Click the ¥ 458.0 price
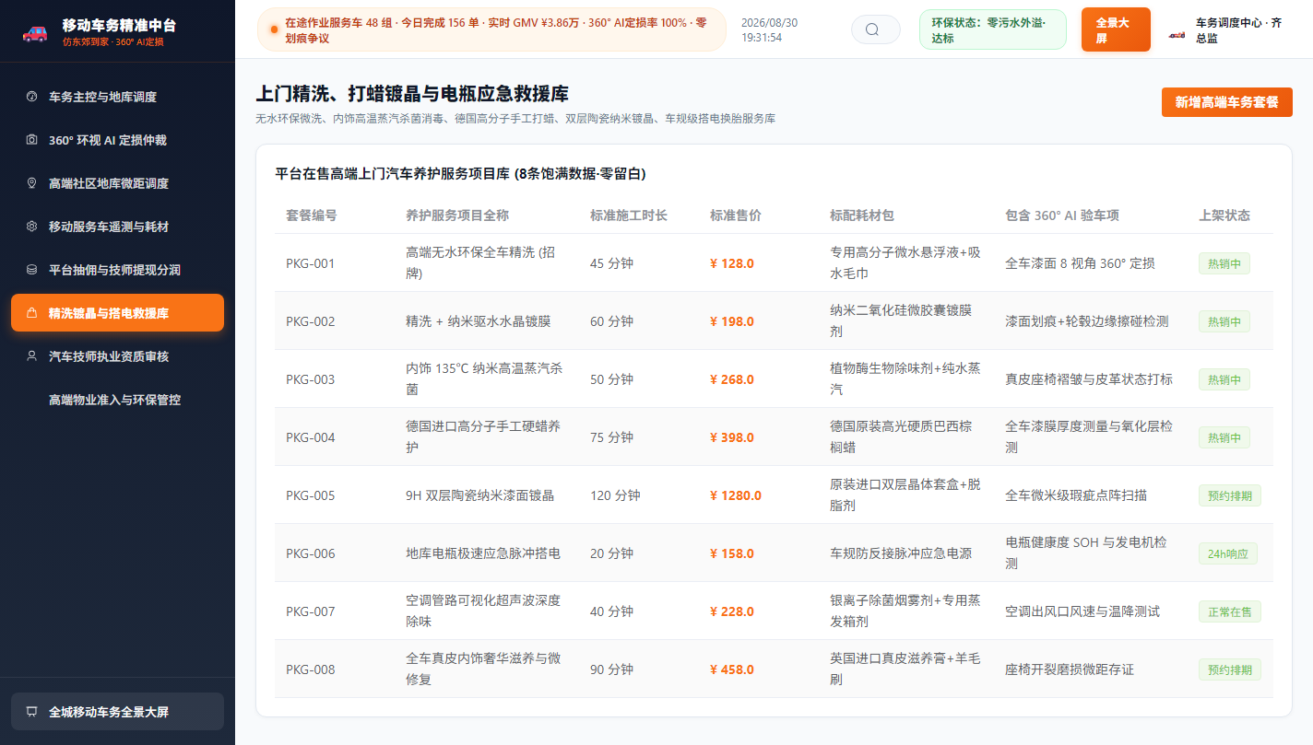The image size is (1313, 745). 732,669
